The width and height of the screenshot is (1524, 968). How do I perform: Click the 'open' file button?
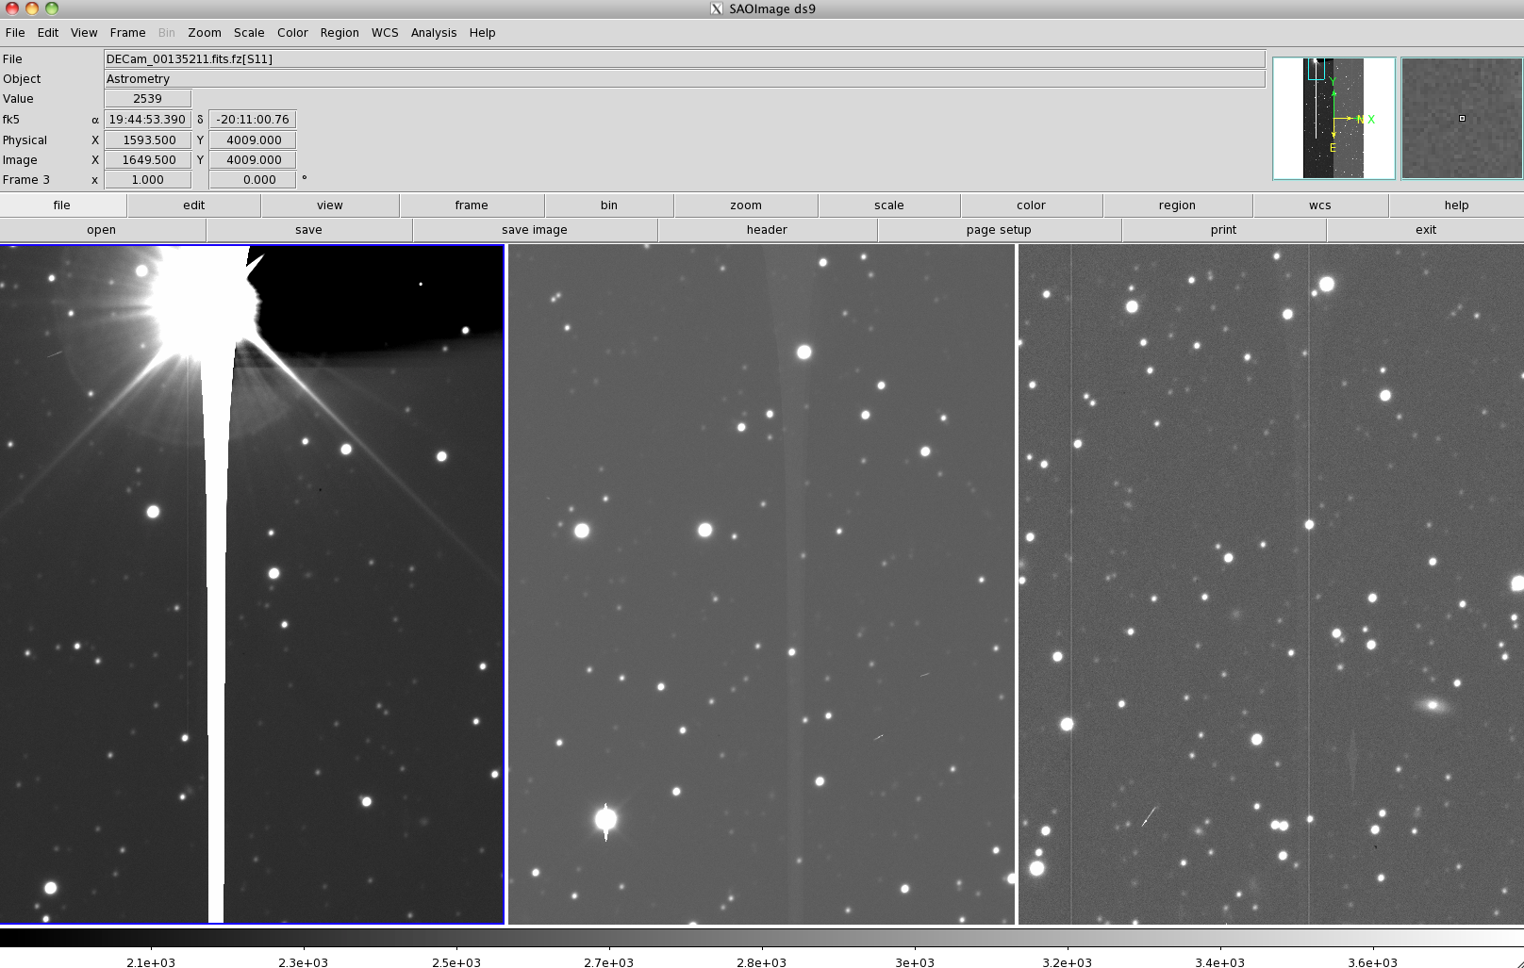click(101, 230)
